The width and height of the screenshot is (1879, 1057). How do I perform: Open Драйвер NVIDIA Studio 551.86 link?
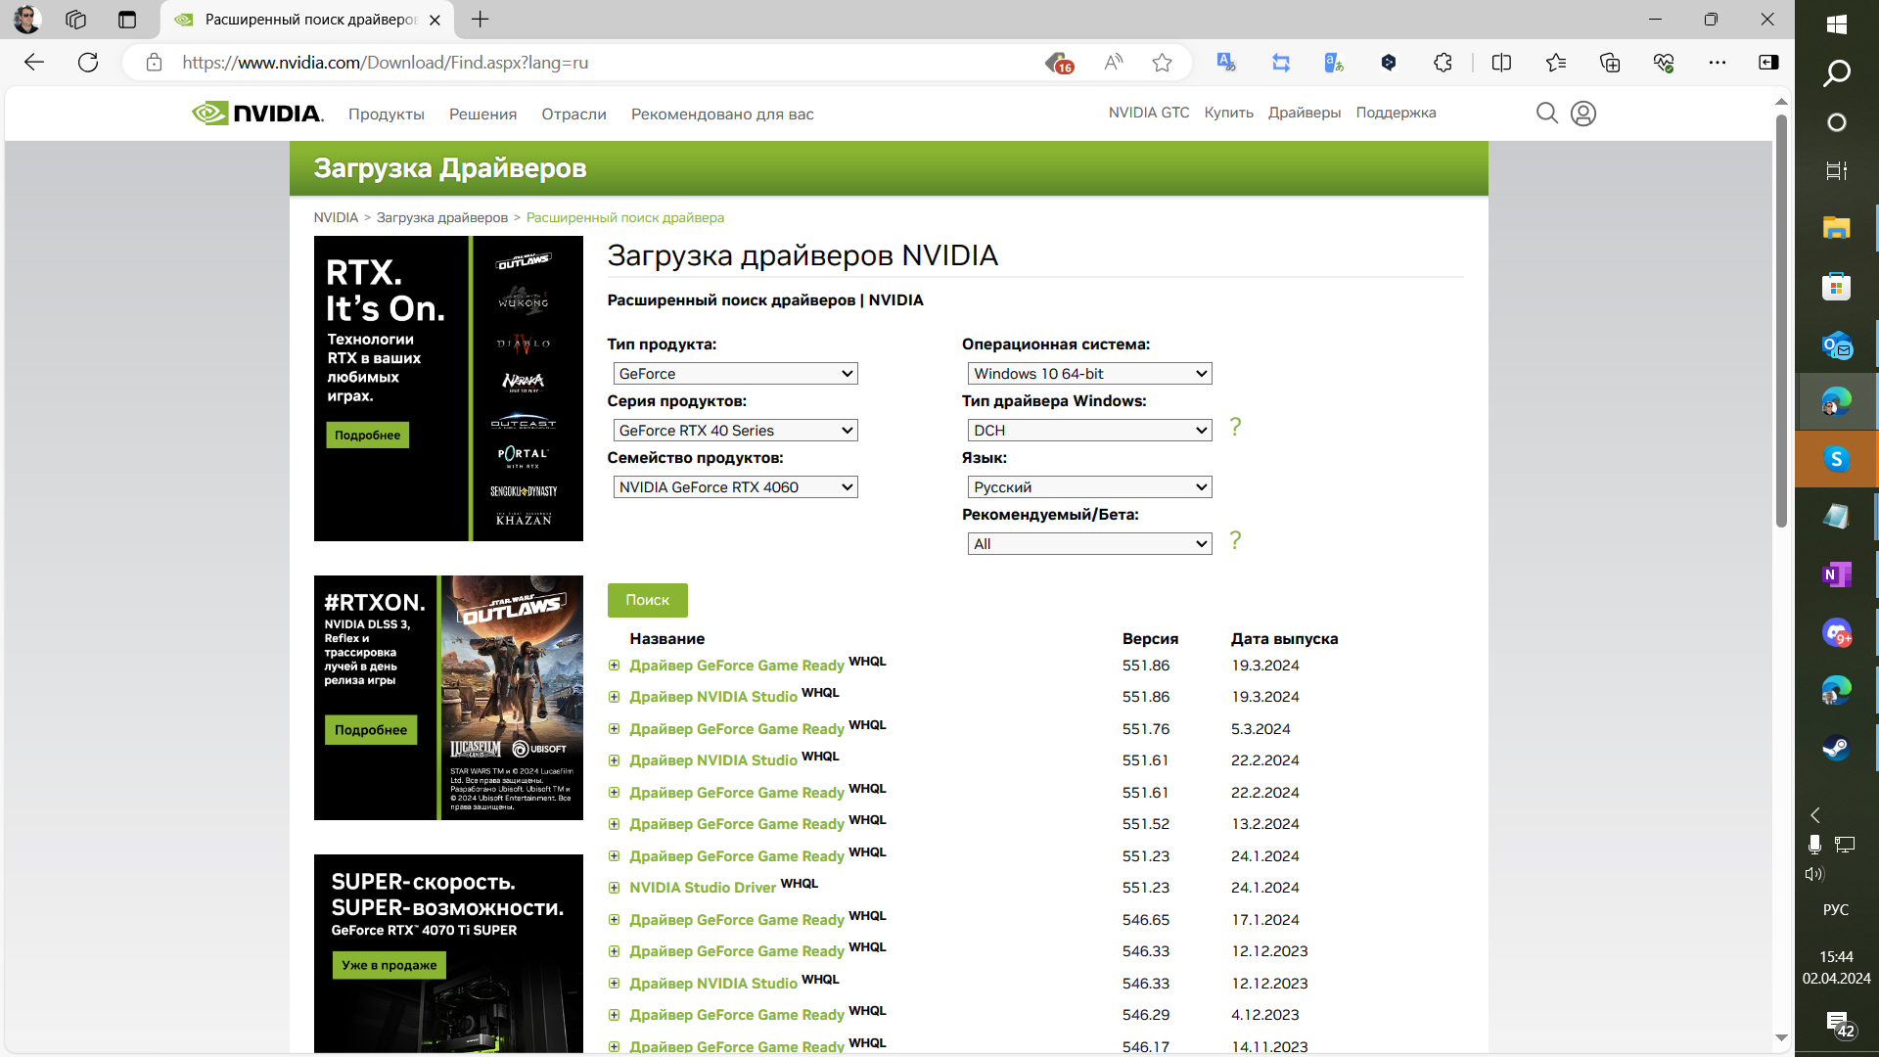pos(713,697)
